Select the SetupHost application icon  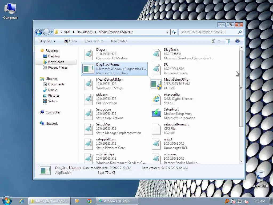click(156, 113)
